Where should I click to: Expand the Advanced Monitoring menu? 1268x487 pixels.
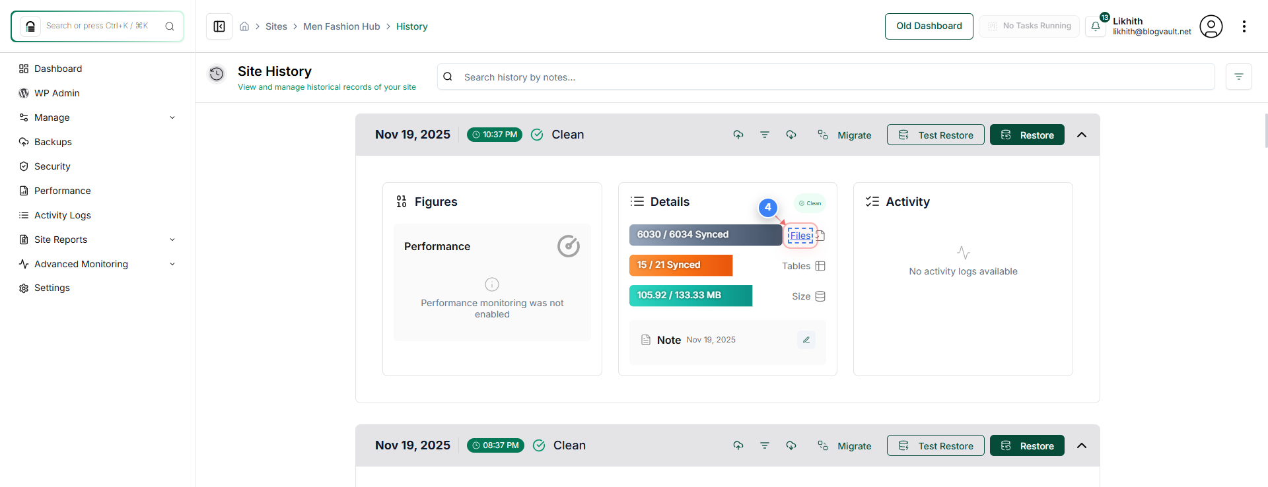pyautogui.click(x=98, y=264)
